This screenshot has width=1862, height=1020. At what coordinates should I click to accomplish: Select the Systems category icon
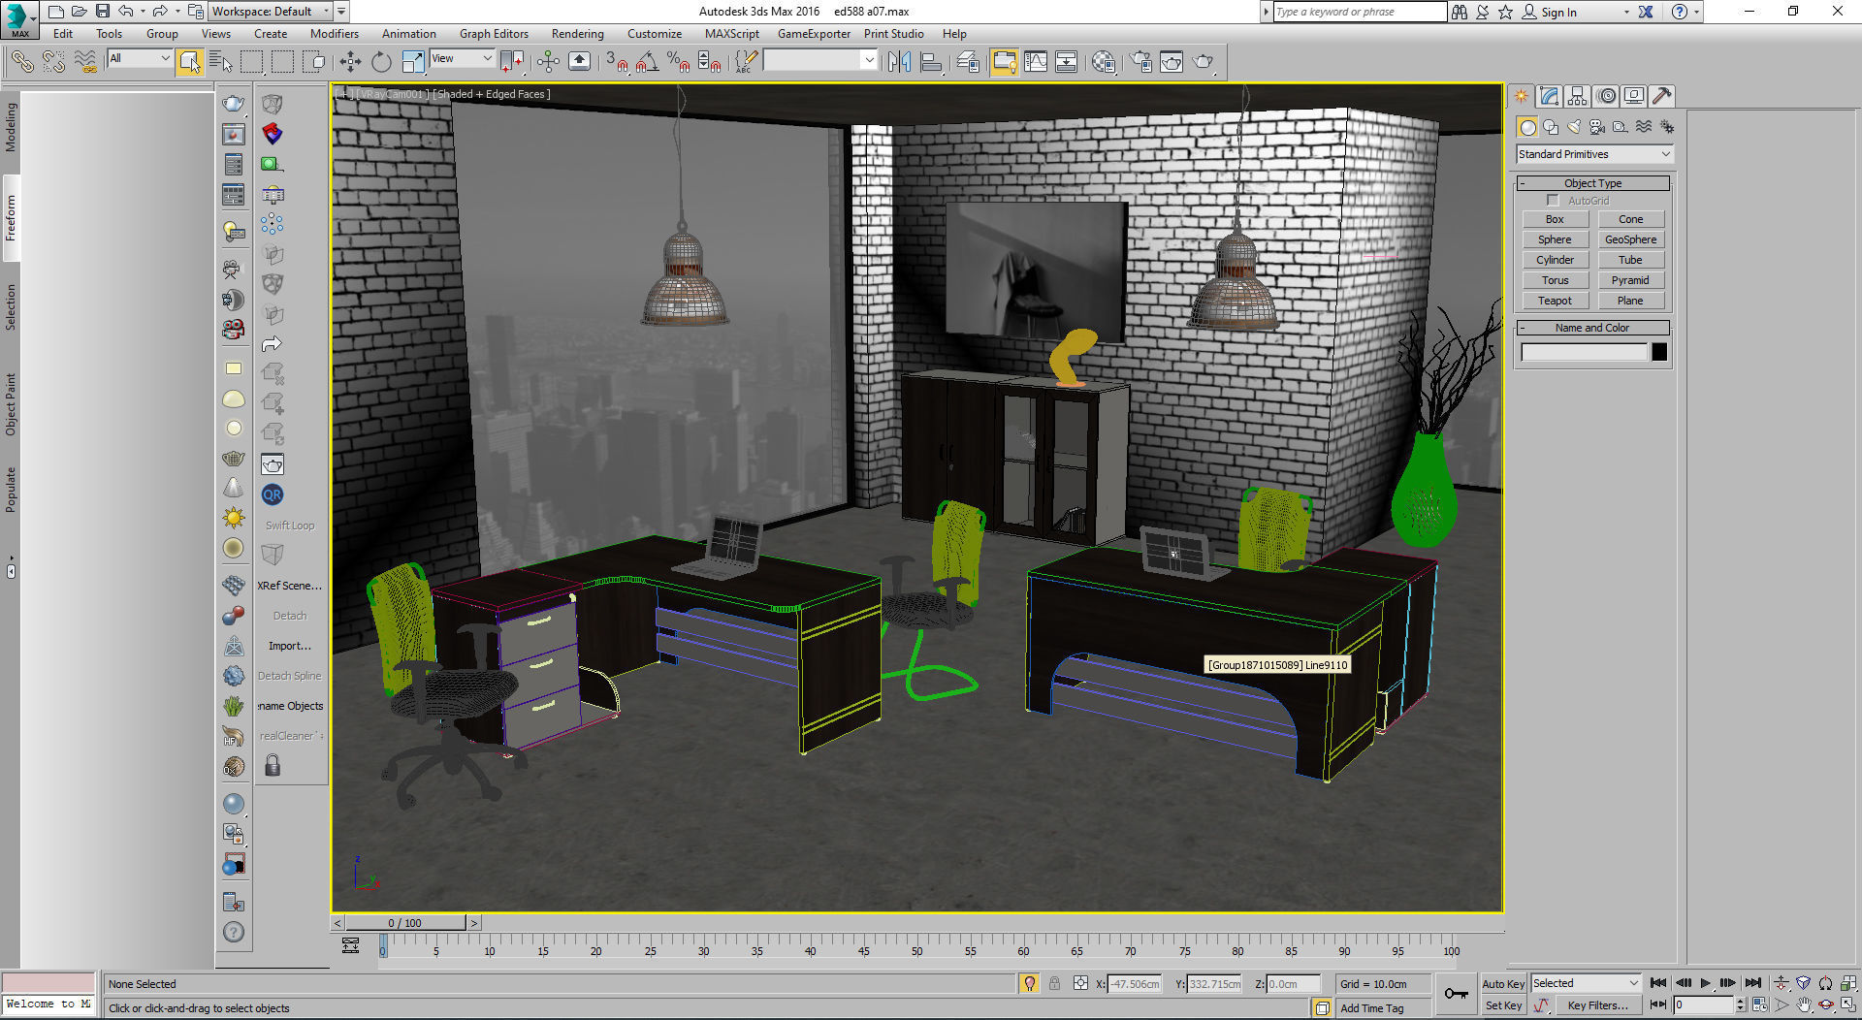[1667, 127]
